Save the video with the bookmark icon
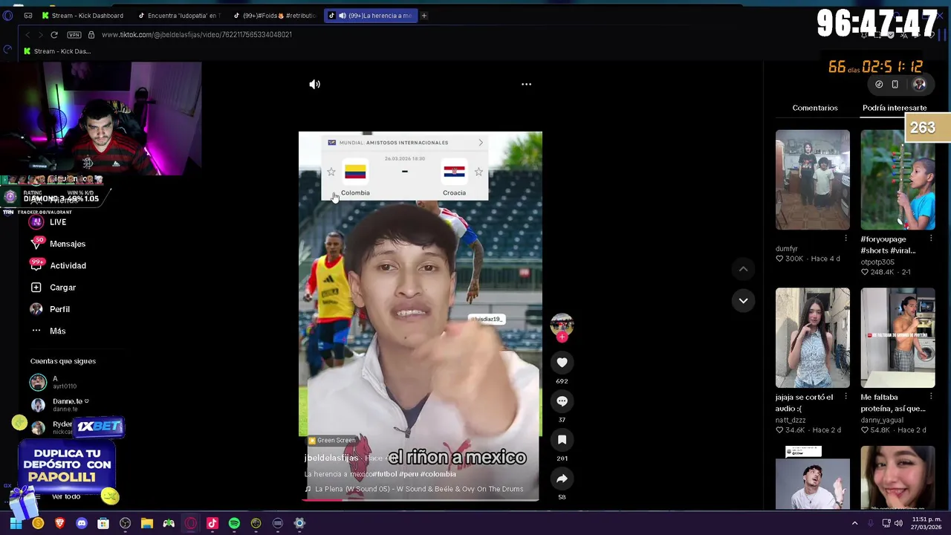This screenshot has height=535, width=951. click(562, 440)
